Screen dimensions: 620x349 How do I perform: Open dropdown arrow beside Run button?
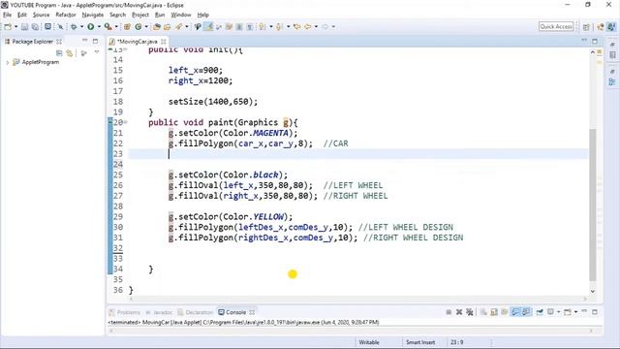[99, 26]
